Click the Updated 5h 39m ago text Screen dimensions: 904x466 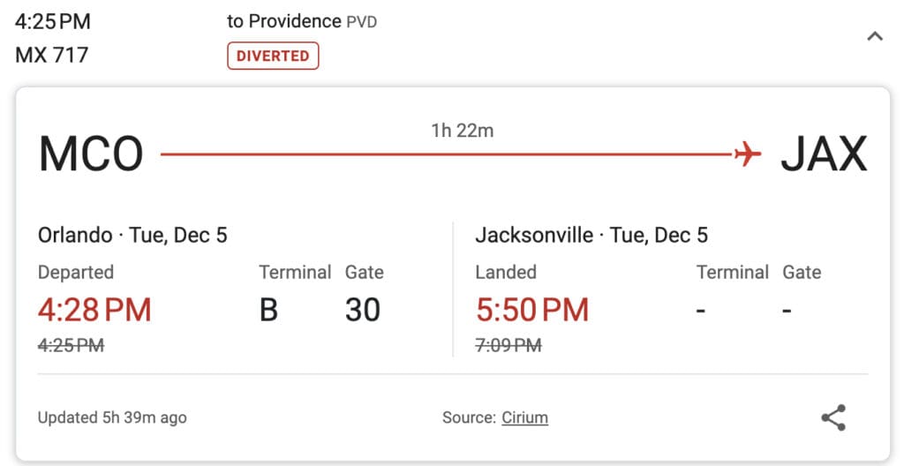112,417
